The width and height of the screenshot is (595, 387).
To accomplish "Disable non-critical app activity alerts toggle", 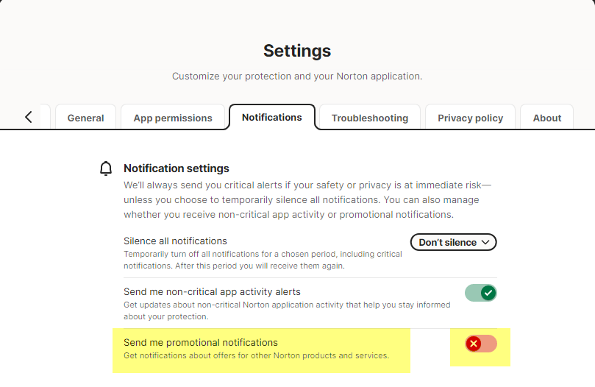I will (x=481, y=293).
